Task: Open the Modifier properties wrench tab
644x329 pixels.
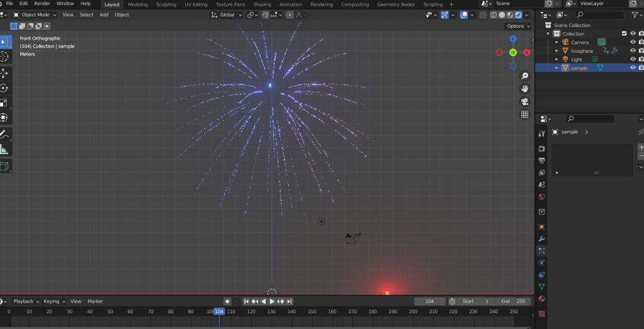Action: (x=541, y=239)
